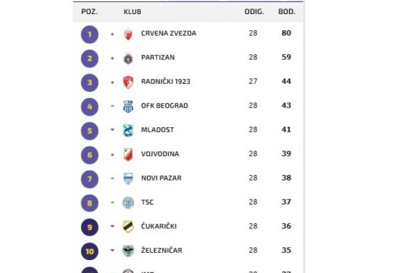The width and height of the screenshot is (409, 273).
Task: Open the Partizan team name link
Action: tap(158, 58)
